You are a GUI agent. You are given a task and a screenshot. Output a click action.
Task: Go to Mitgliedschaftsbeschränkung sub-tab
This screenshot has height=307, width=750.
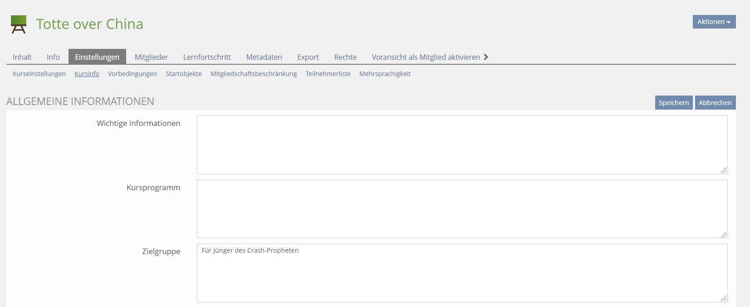254,74
